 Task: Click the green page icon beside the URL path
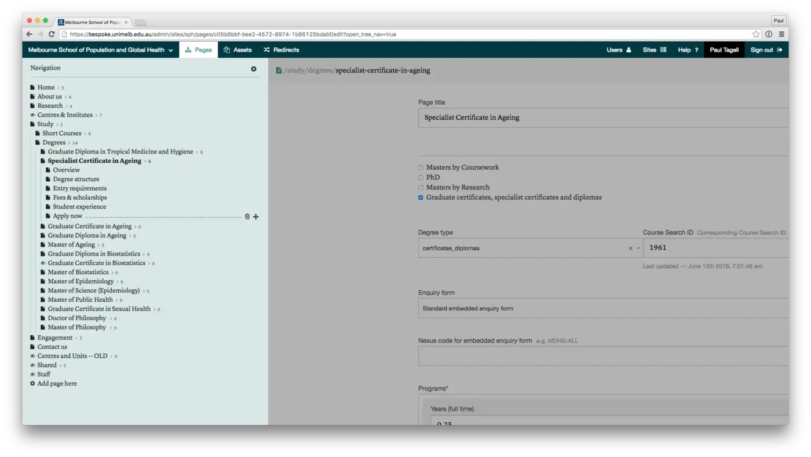click(x=279, y=71)
